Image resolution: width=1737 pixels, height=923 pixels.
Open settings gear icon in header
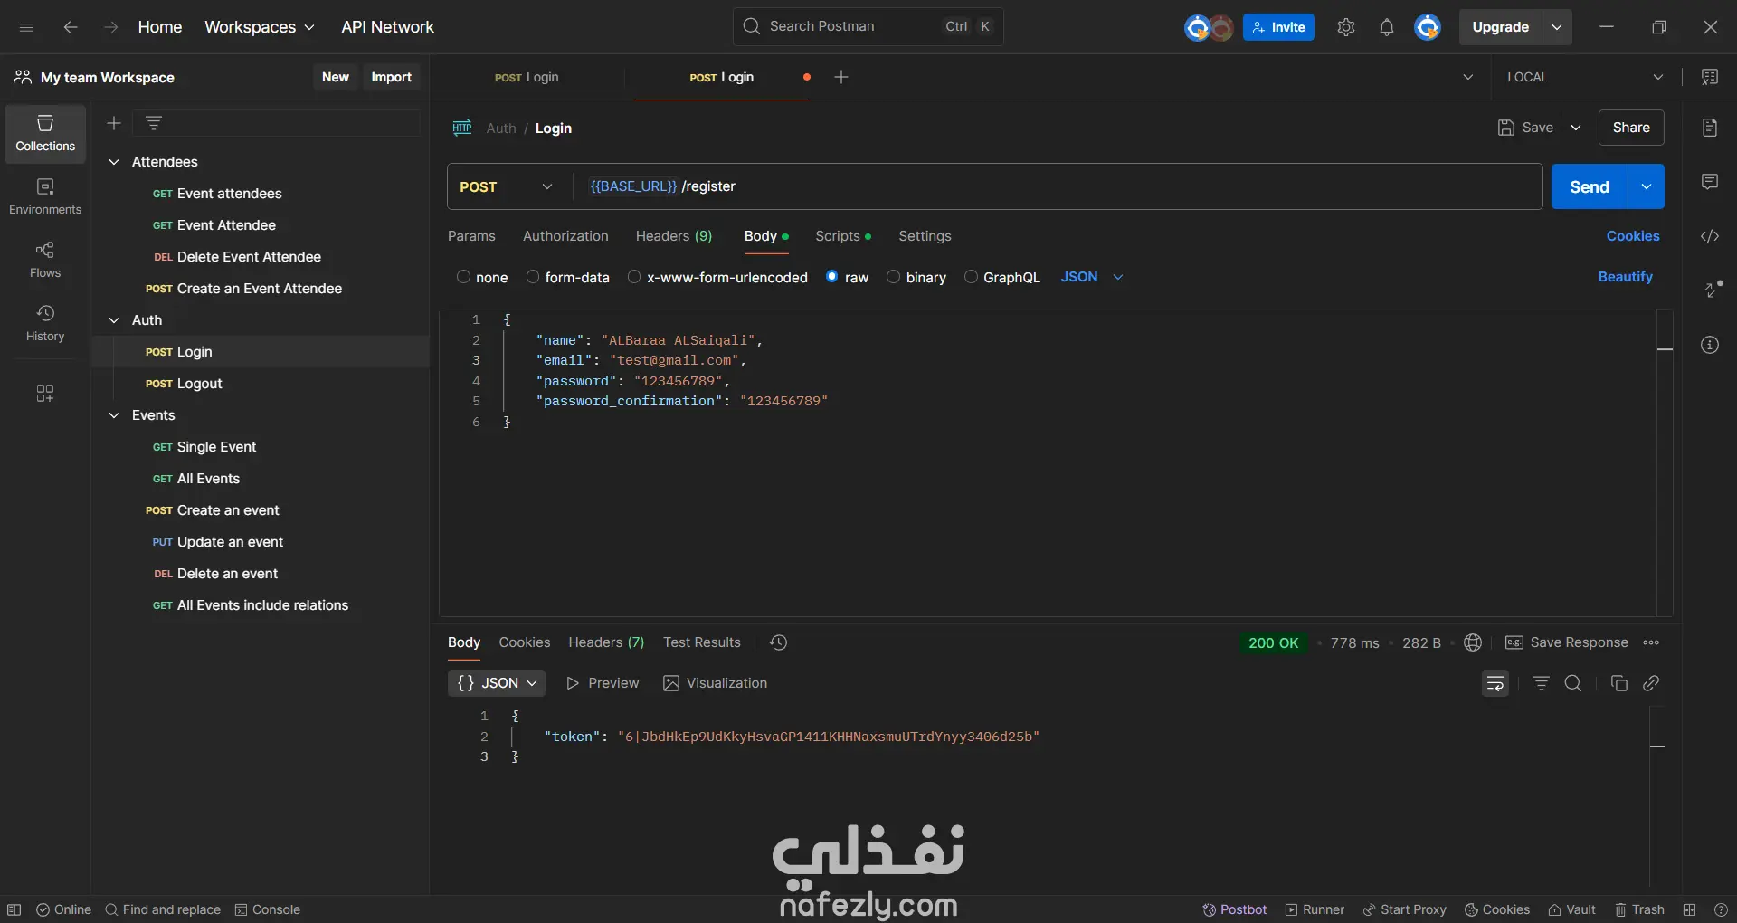(x=1346, y=27)
